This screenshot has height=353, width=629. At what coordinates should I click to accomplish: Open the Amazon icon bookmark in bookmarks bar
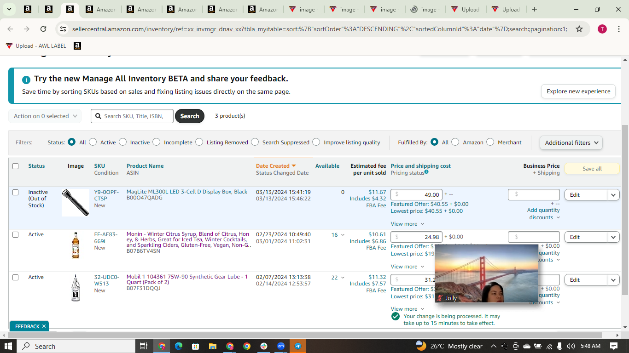click(77, 46)
